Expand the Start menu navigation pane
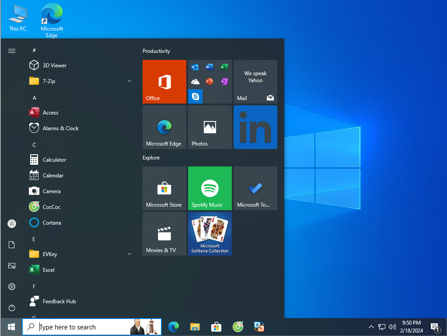 [x=11, y=50]
